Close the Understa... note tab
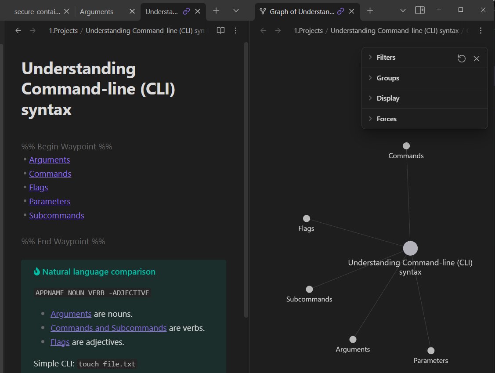The image size is (495, 373). point(198,11)
